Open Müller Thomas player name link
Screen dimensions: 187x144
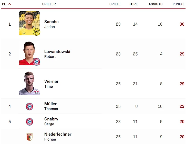tap(51, 106)
